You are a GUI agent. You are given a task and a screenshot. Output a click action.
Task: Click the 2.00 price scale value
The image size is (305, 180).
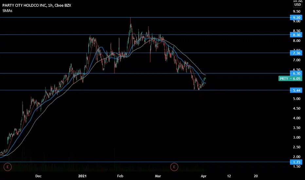point(296,157)
